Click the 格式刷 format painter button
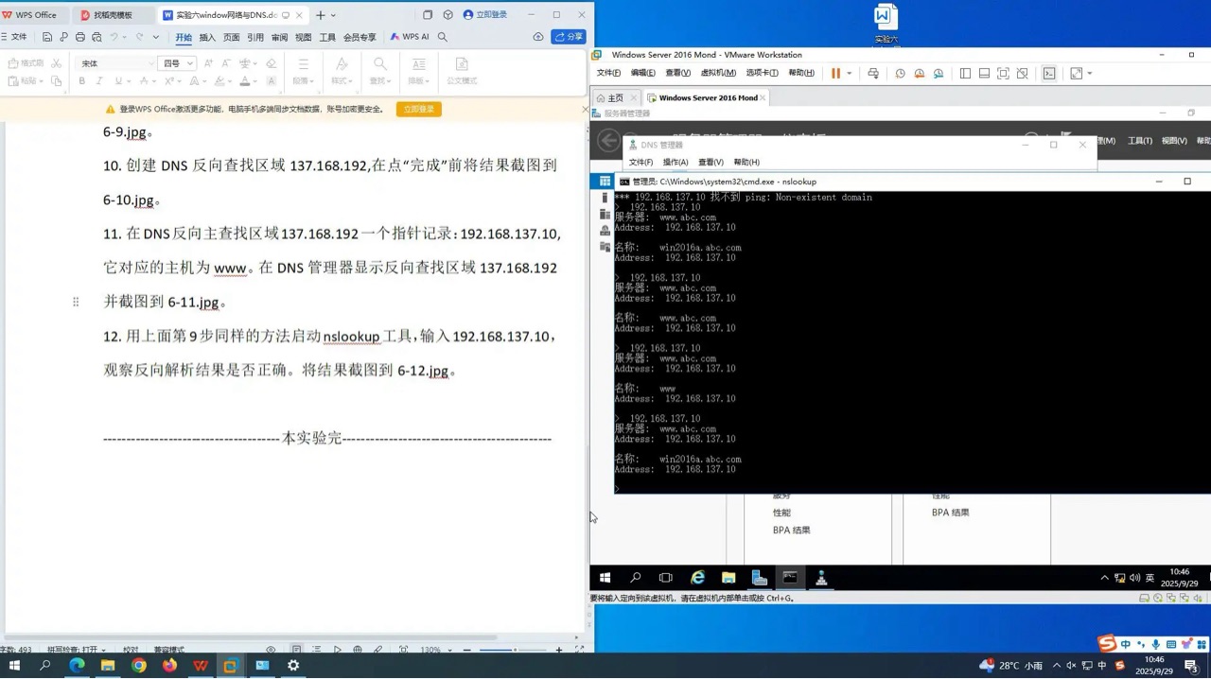The image size is (1211, 679). click(x=26, y=63)
